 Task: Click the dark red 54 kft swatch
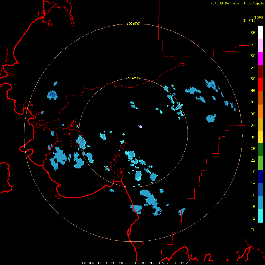point(260,72)
